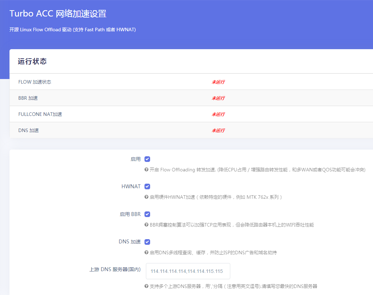Disable the DNS 加速 checkbox
Viewport: 373px width, 295px height.
[147, 242]
